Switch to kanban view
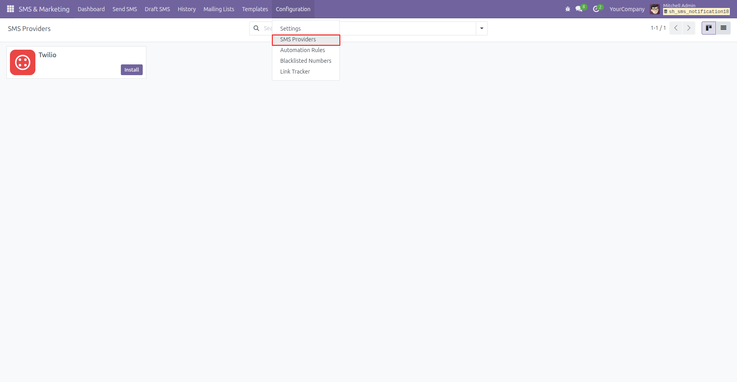The image size is (737, 382). (x=709, y=28)
